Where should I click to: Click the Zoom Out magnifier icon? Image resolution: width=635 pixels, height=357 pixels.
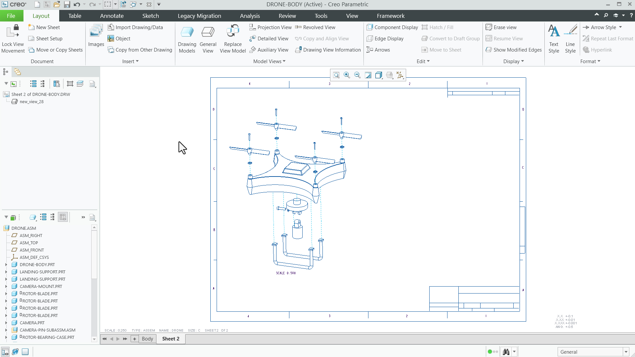pyautogui.click(x=357, y=75)
